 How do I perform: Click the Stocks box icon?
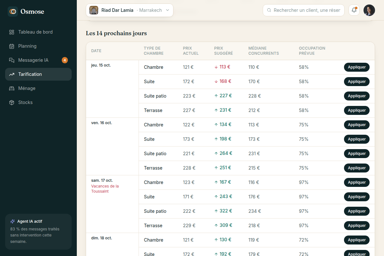pyautogui.click(x=12, y=102)
